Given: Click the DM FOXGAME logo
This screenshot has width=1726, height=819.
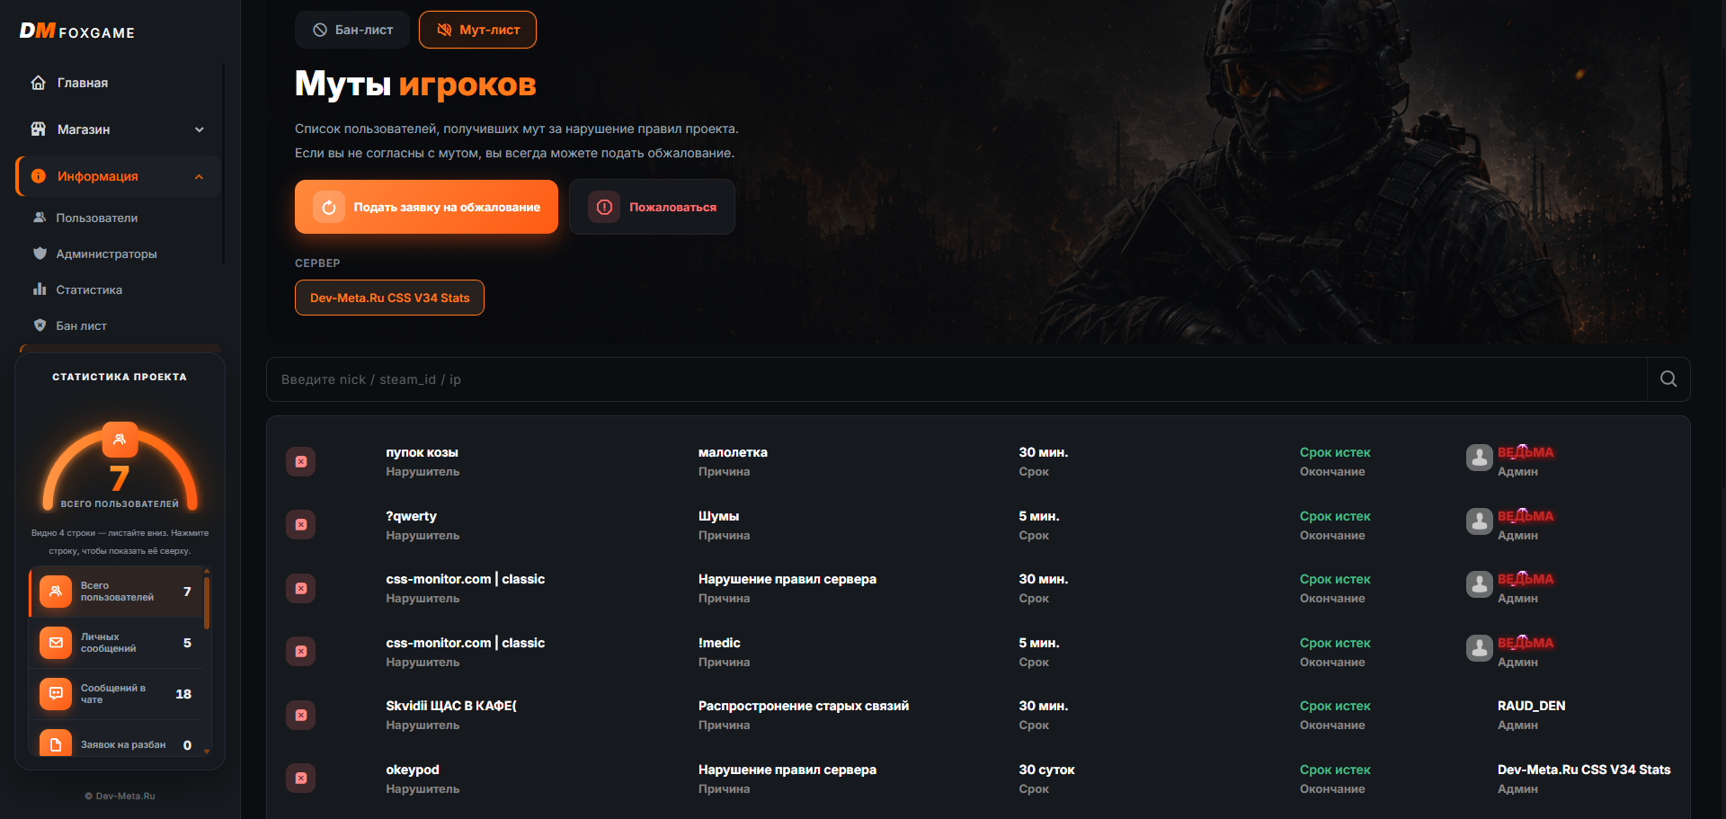Looking at the screenshot, I should (x=77, y=31).
